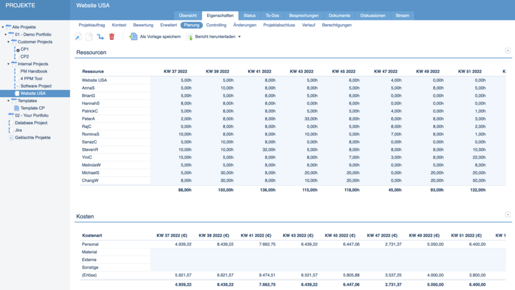Select Software Project in the tree
The image size is (515, 290).
tap(36, 86)
